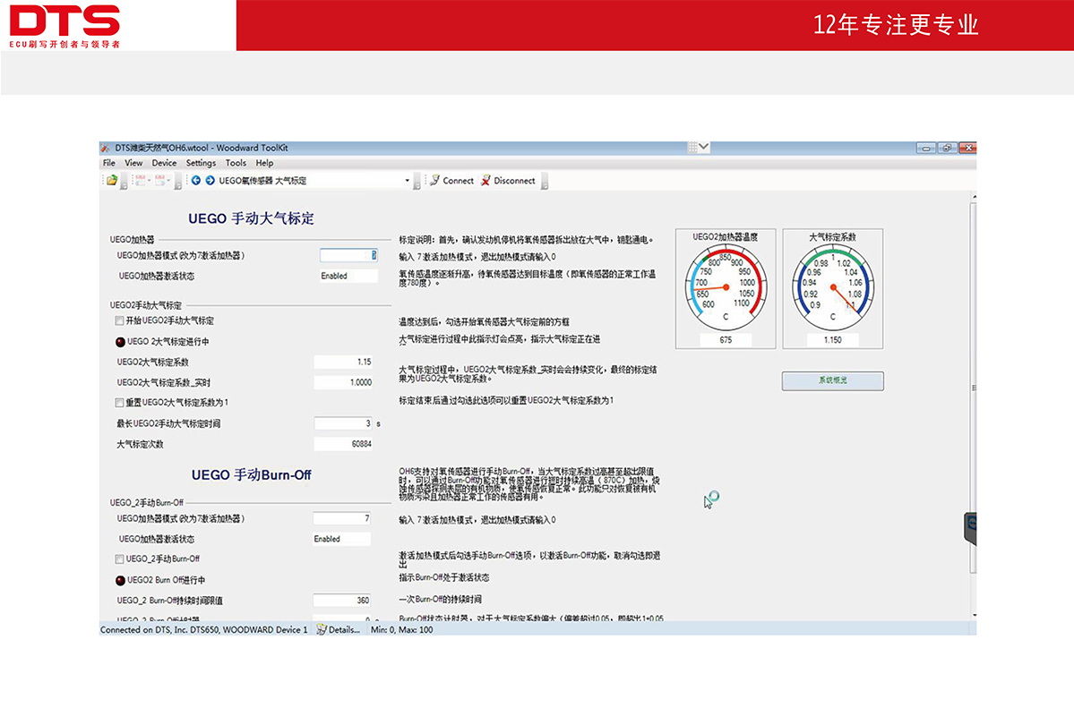Open the title bar chevron dropdown
Screen dimensions: 1074x717
(x=703, y=147)
